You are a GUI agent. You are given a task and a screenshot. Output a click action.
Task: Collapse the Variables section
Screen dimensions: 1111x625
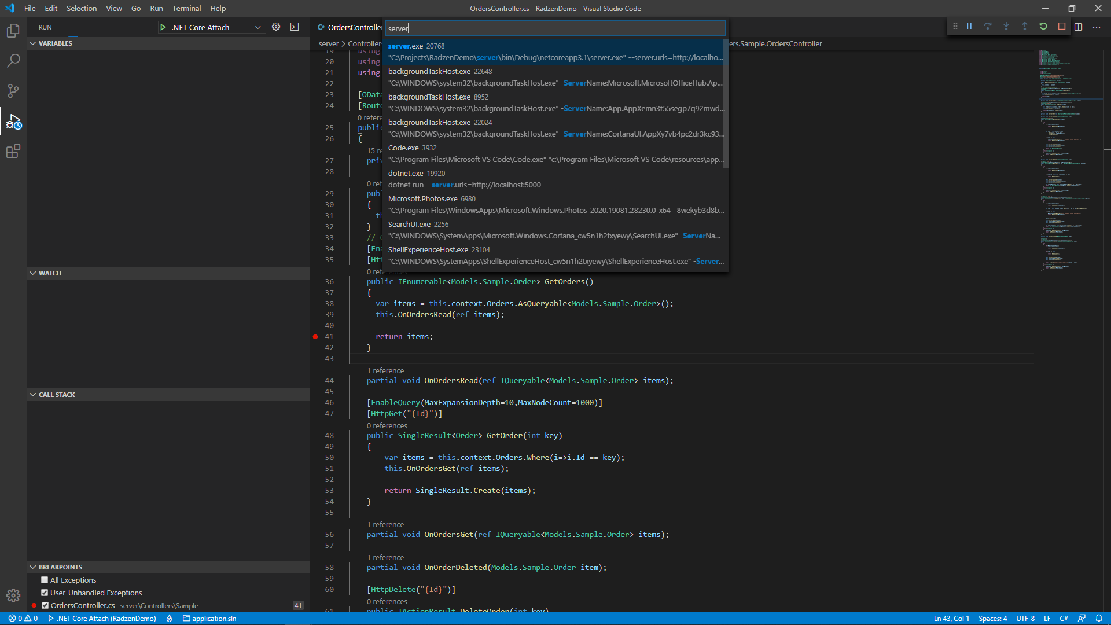[168, 43]
